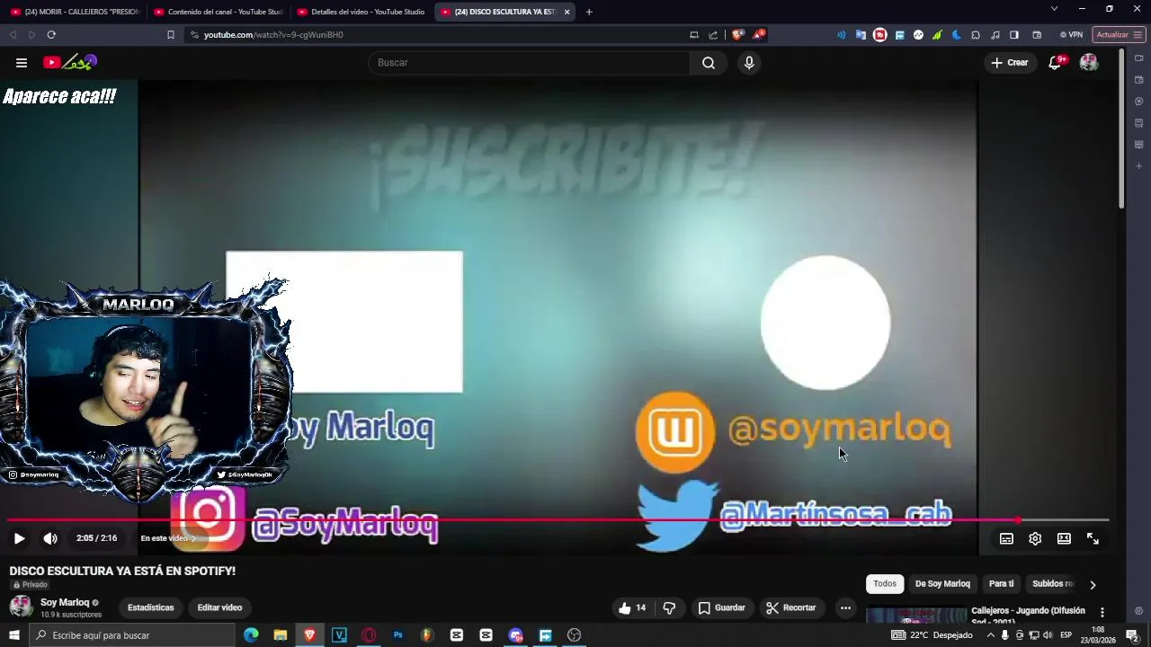
Task: Open Windows Start menu
Action: click(13, 635)
